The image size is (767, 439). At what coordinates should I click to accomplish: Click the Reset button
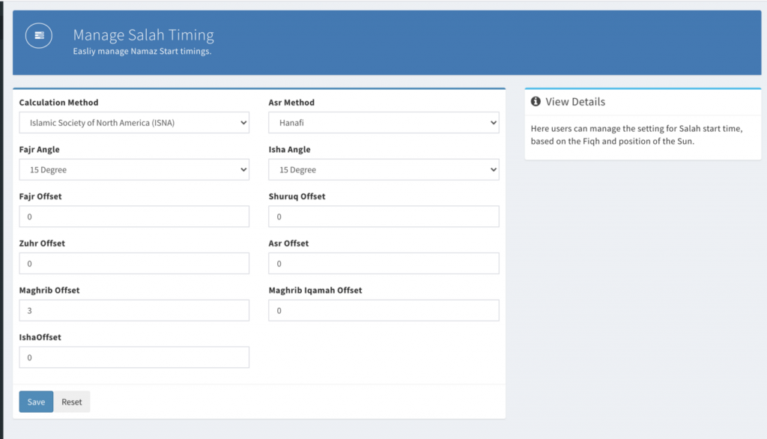(72, 402)
